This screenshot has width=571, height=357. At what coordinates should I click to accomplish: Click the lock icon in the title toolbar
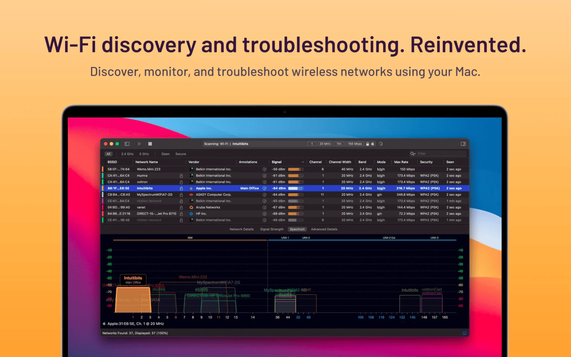tap(368, 144)
